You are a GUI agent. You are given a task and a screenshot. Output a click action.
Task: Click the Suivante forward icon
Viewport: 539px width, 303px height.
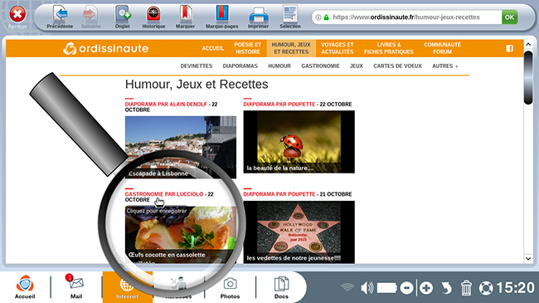90,14
